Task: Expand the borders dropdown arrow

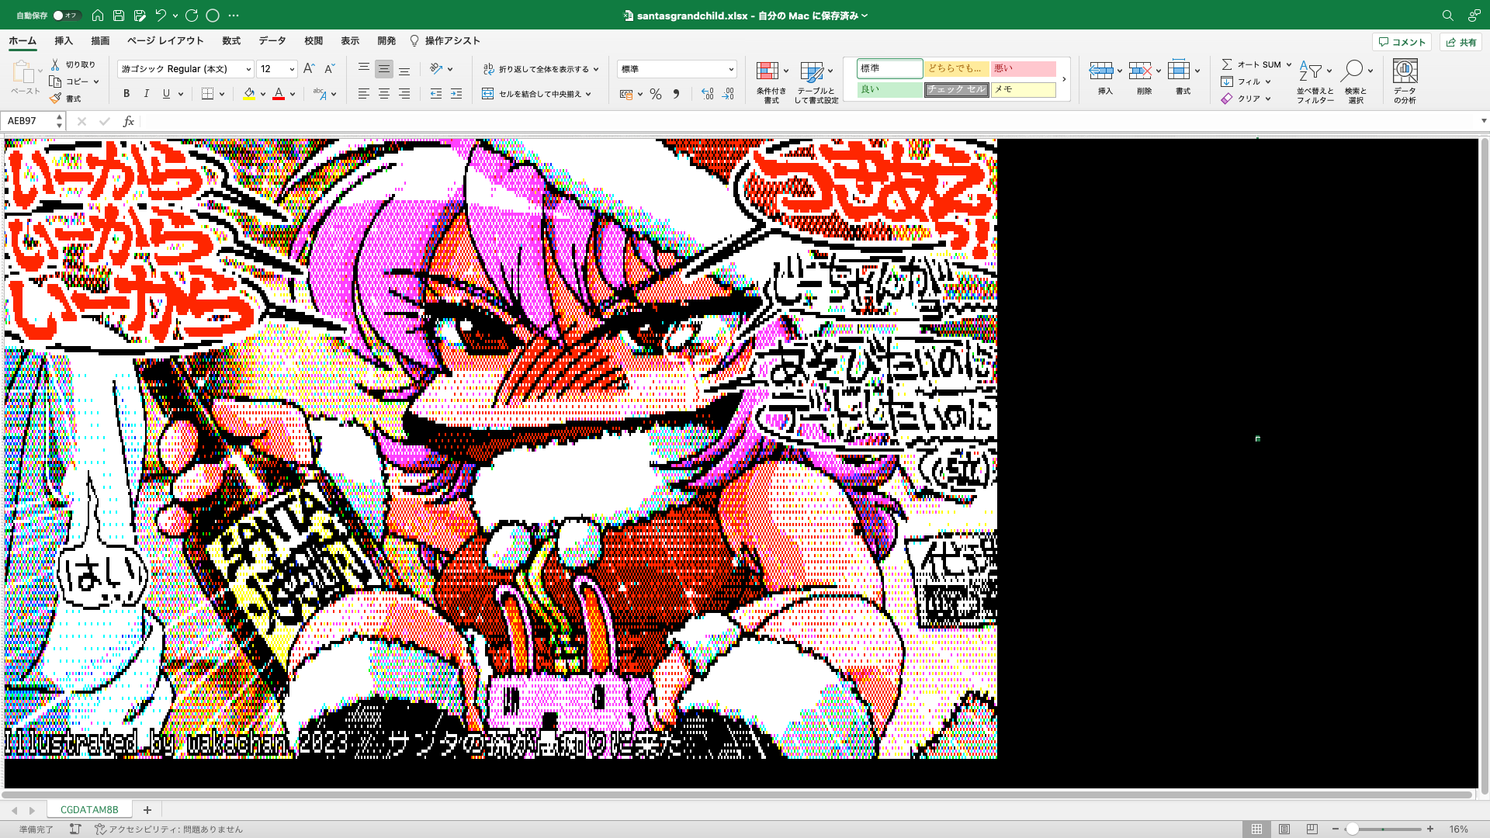Action: tap(222, 94)
